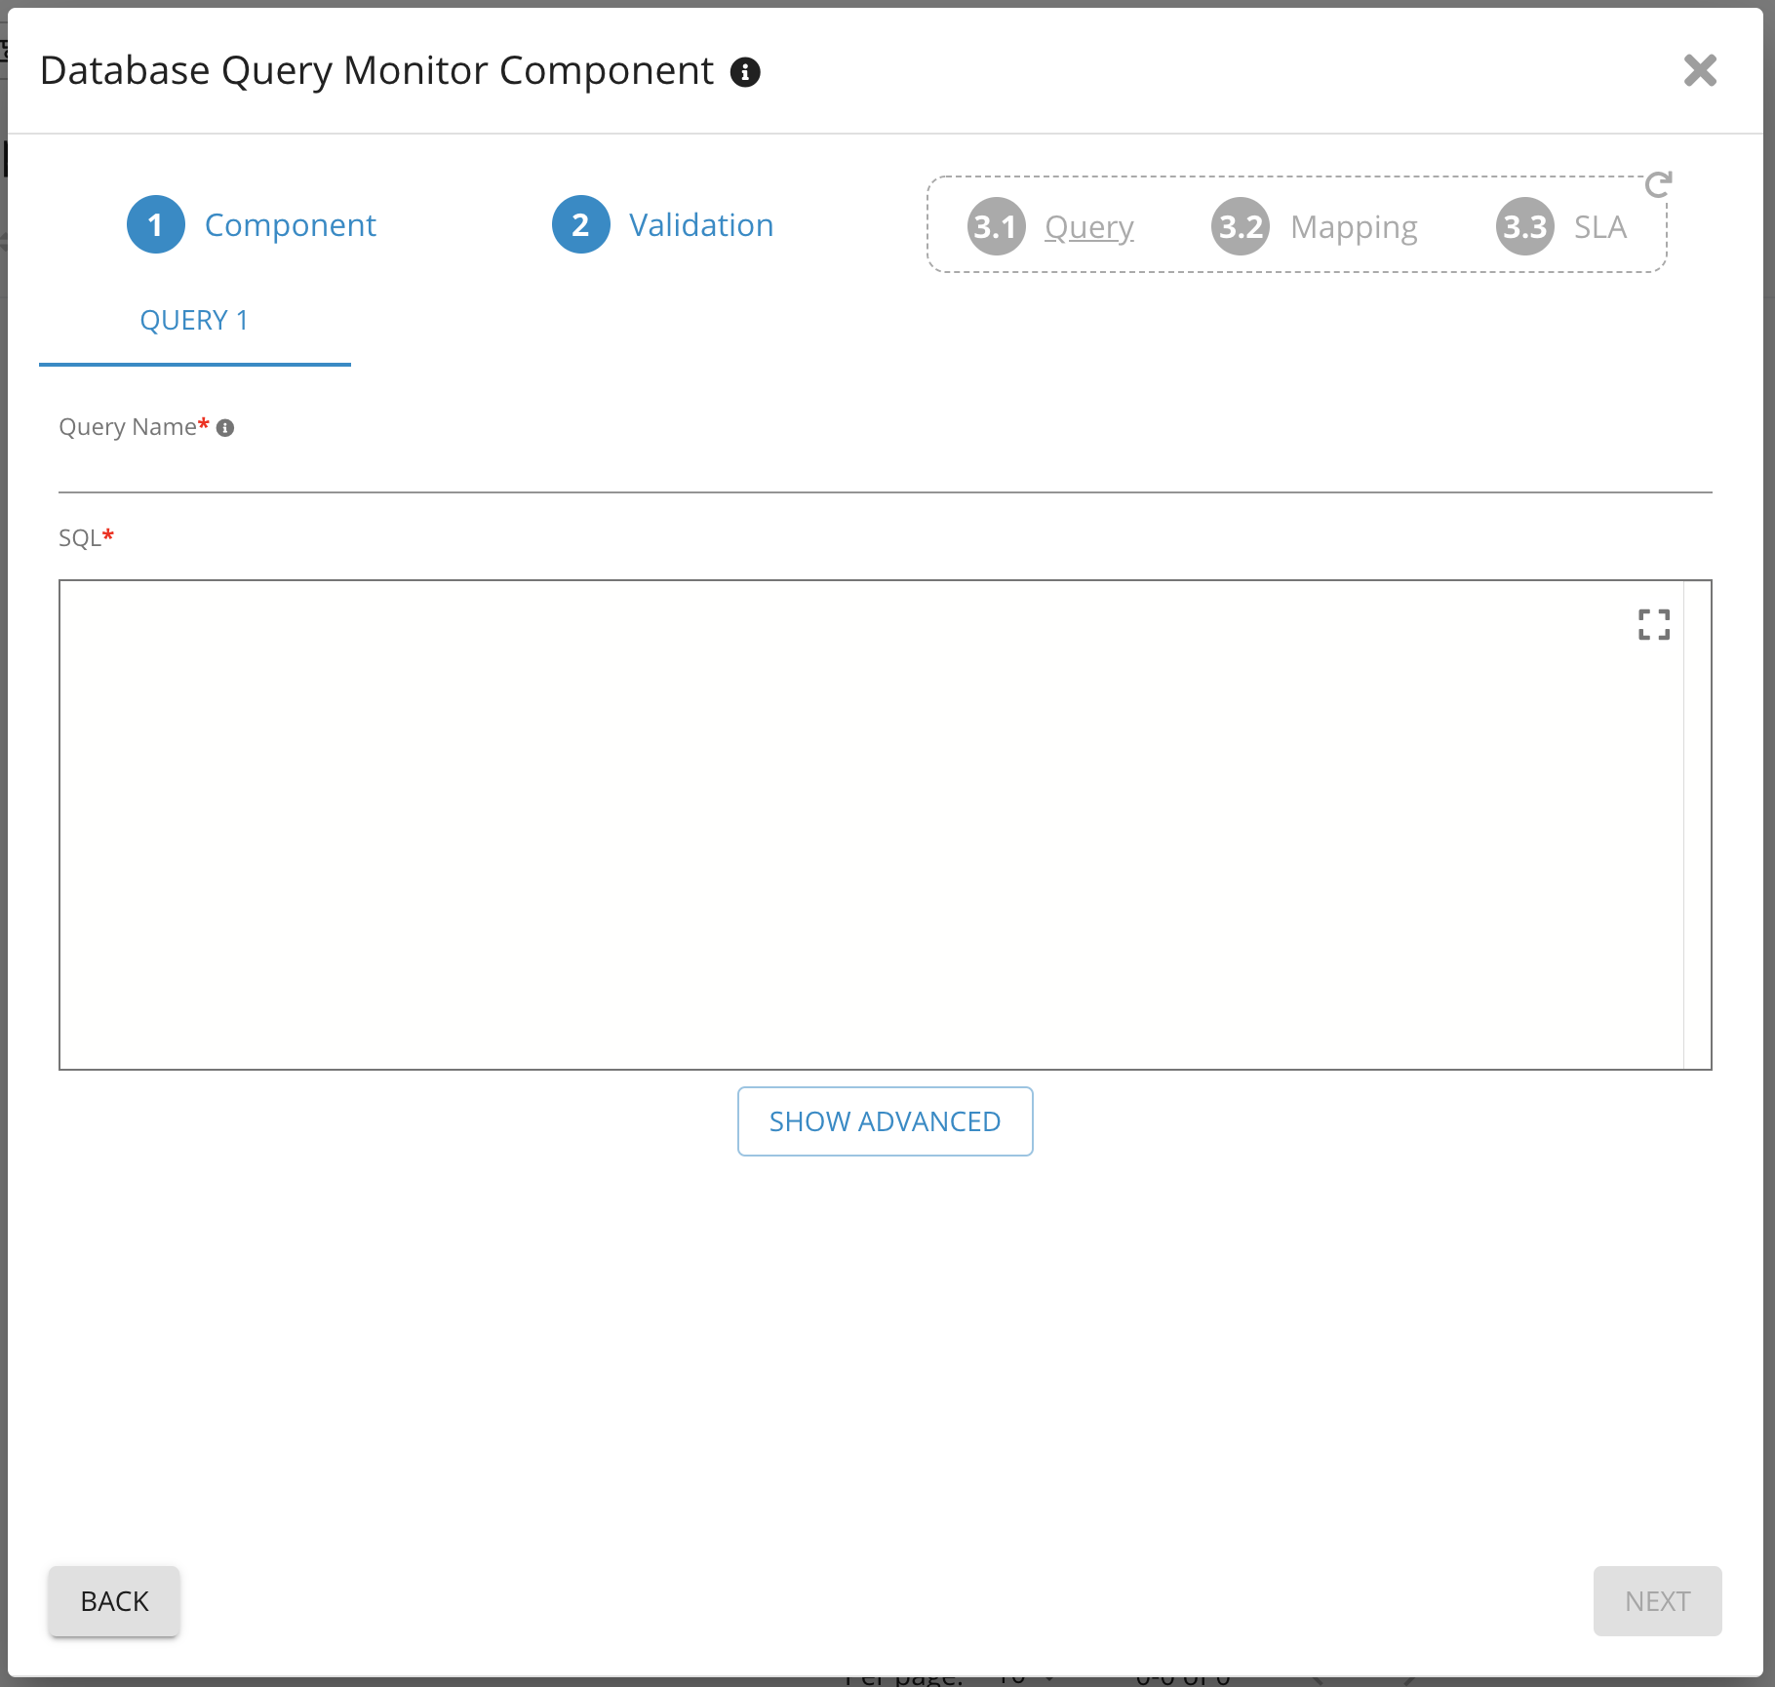Click the info icon next to Query Name

pos(225,428)
